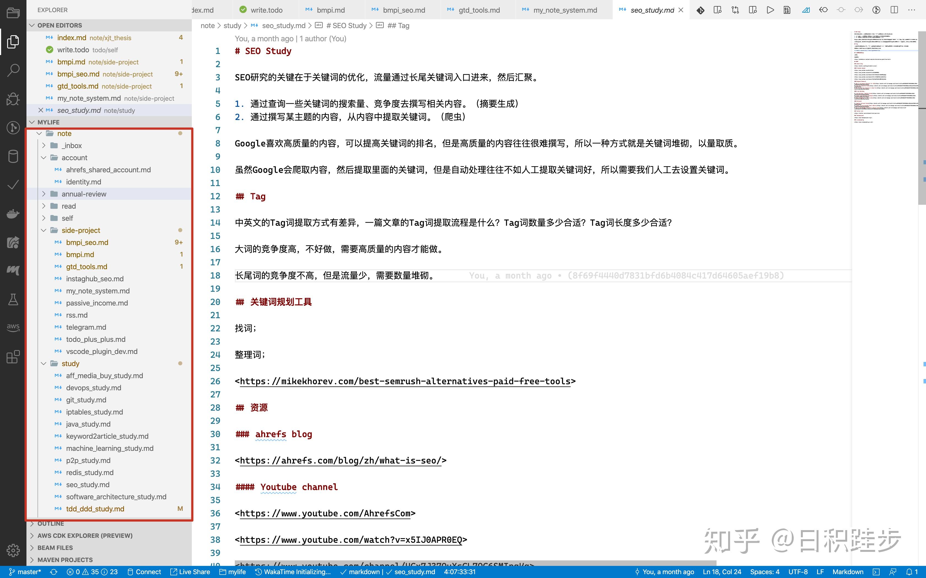Switch to the gtd_tools.md tab

pyautogui.click(x=479, y=10)
